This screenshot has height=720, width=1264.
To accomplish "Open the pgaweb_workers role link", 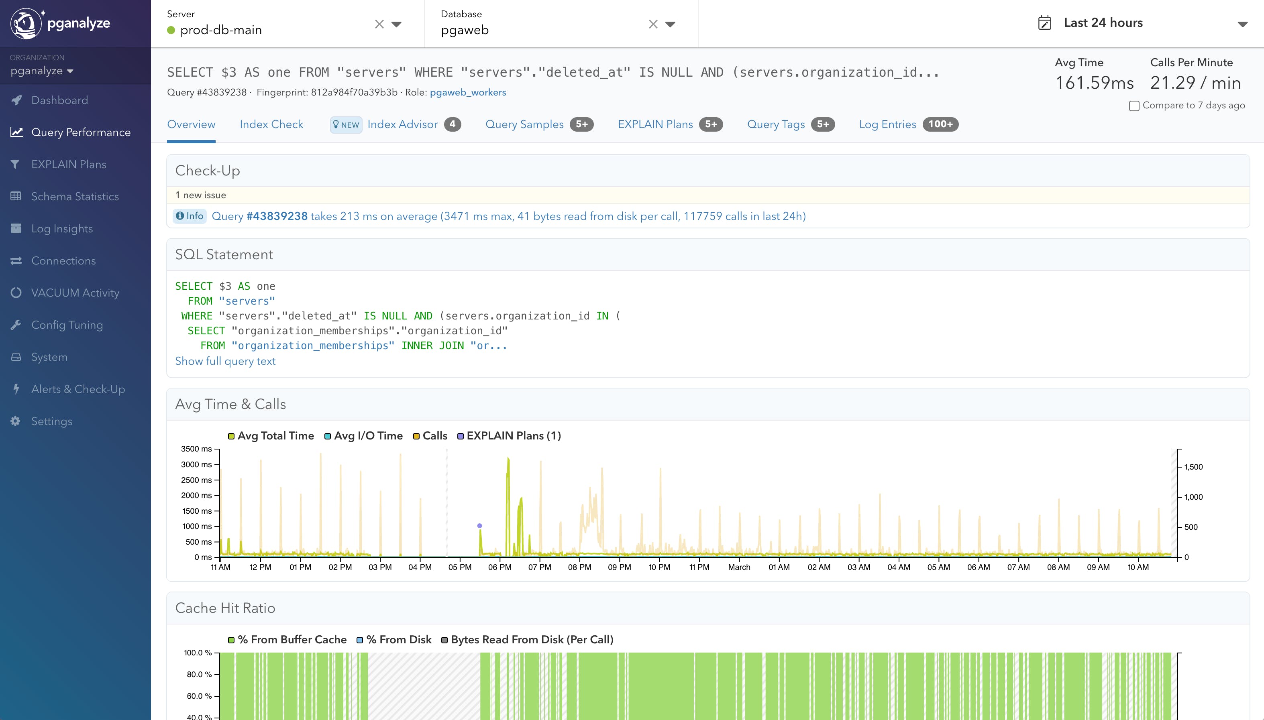I will coord(467,92).
